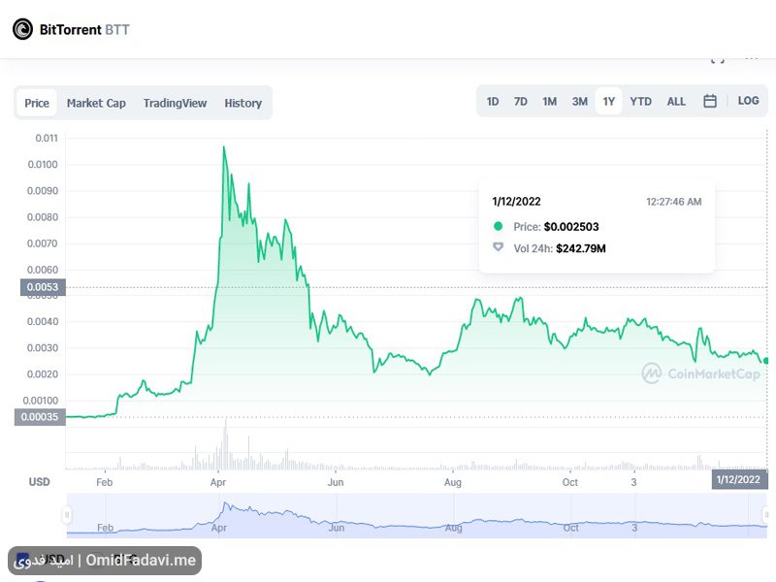The height and width of the screenshot is (582, 776).
Task: Open the TradingView tab
Action: coord(175,103)
